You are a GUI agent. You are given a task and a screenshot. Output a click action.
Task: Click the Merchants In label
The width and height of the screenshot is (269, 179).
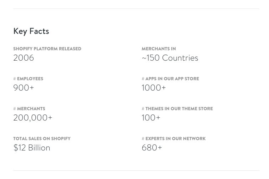tap(159, 49)
